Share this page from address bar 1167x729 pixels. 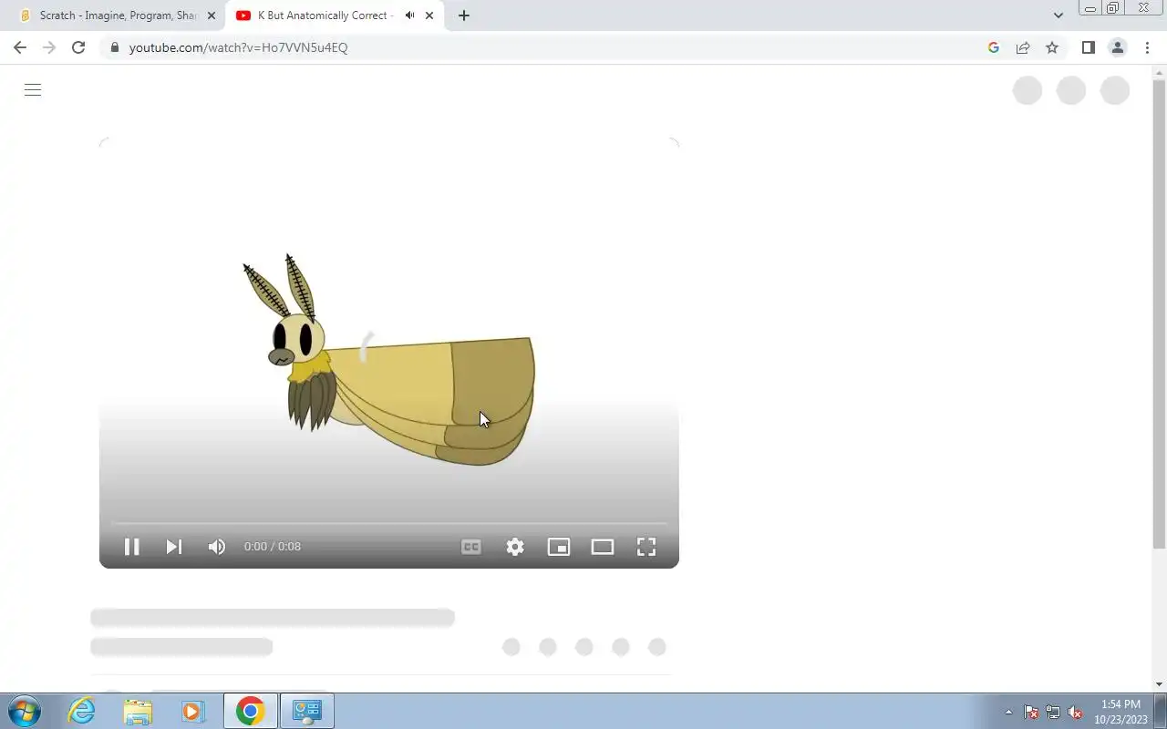[x=1023, y=47]
